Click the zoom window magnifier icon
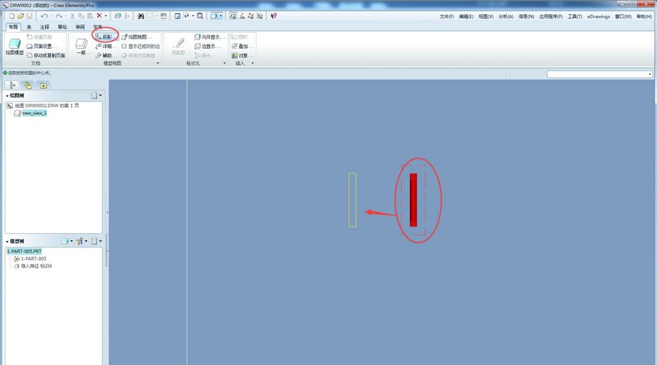657x365 pixels. (x=200, y=16)
